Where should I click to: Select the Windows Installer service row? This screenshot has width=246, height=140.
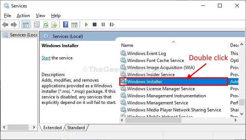point(173,82)
